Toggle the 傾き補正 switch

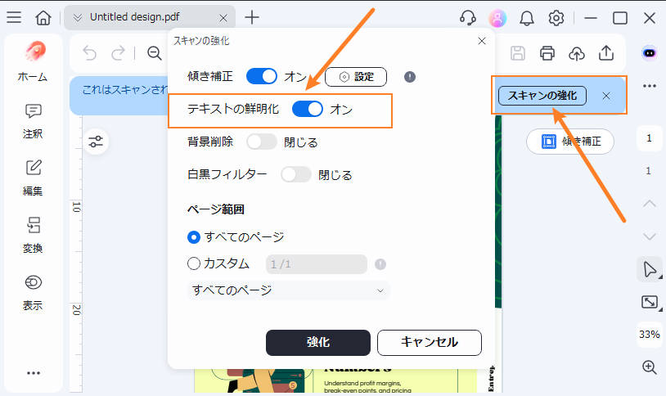click(262, 76)
